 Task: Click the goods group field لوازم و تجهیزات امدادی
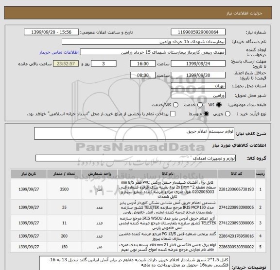136,158
